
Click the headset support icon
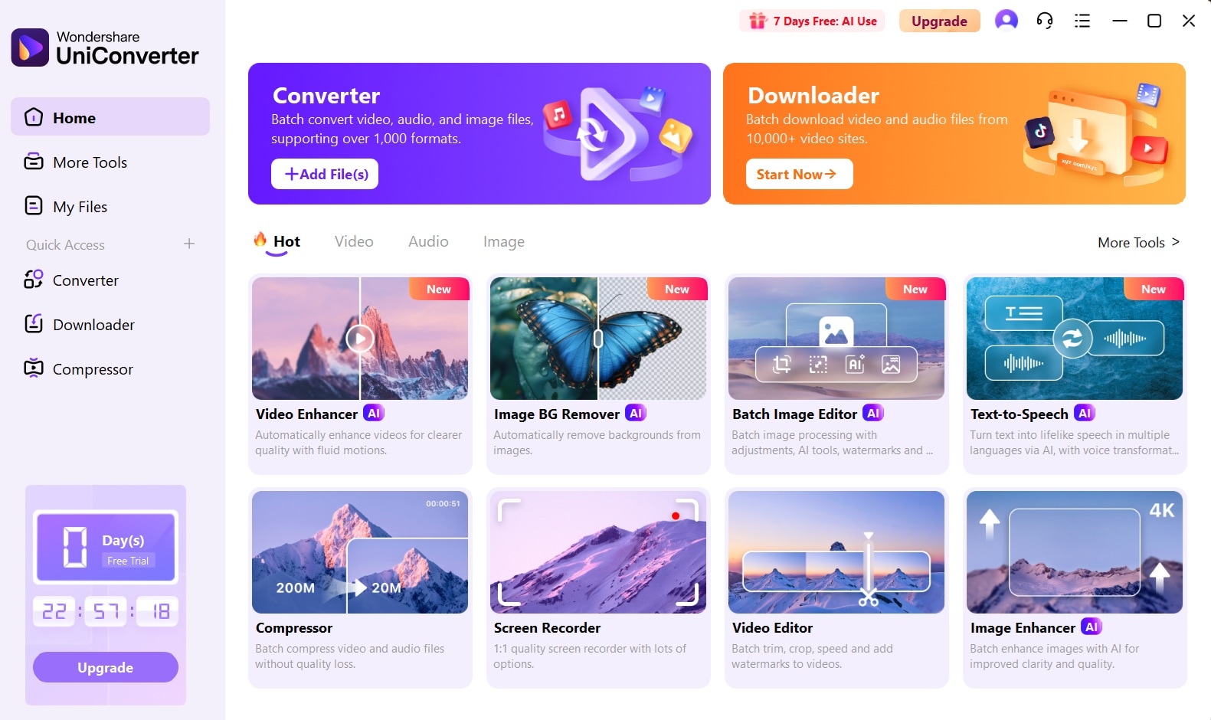point(1045,21)
